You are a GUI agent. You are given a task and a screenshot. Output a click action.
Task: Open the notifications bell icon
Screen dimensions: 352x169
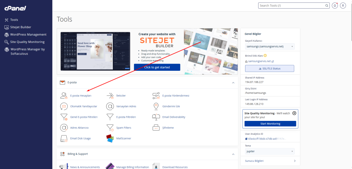point(335,5)
